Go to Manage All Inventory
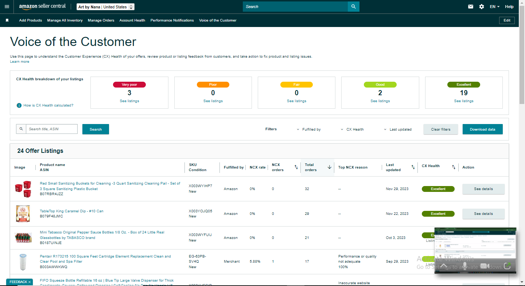Screen dimensions: 525x286 click(65, 20)
